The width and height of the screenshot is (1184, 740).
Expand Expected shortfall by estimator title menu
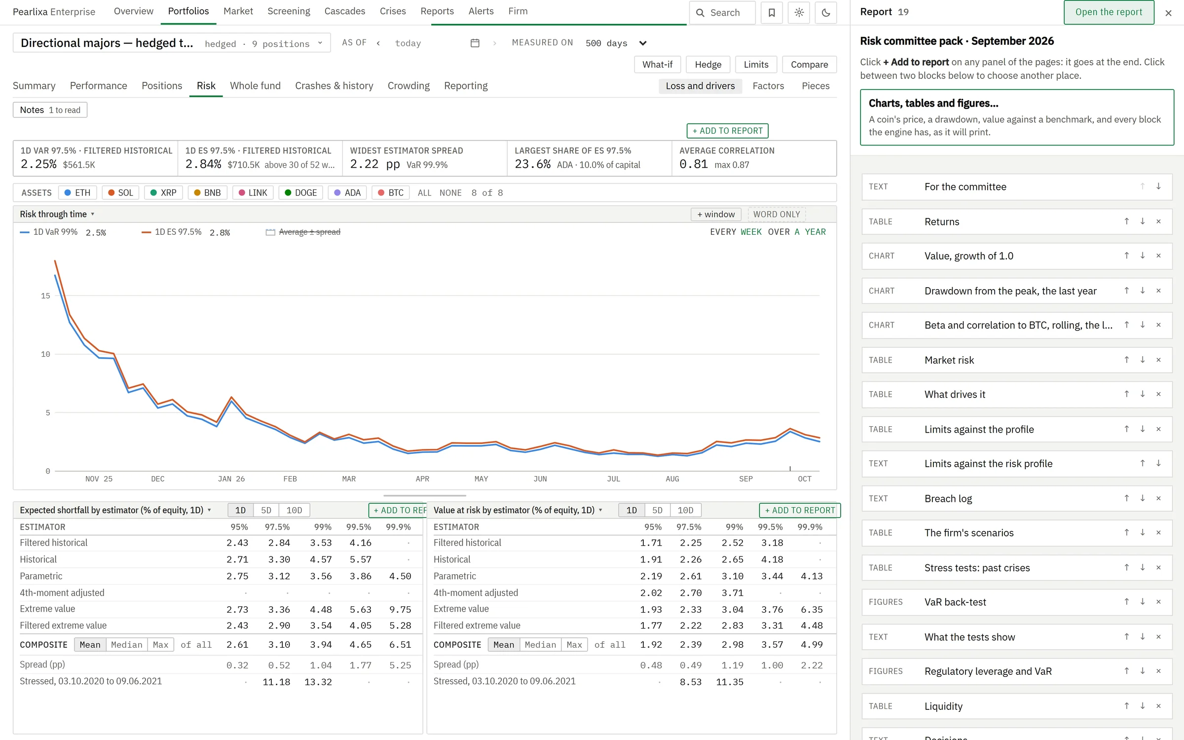coord(116,510)
